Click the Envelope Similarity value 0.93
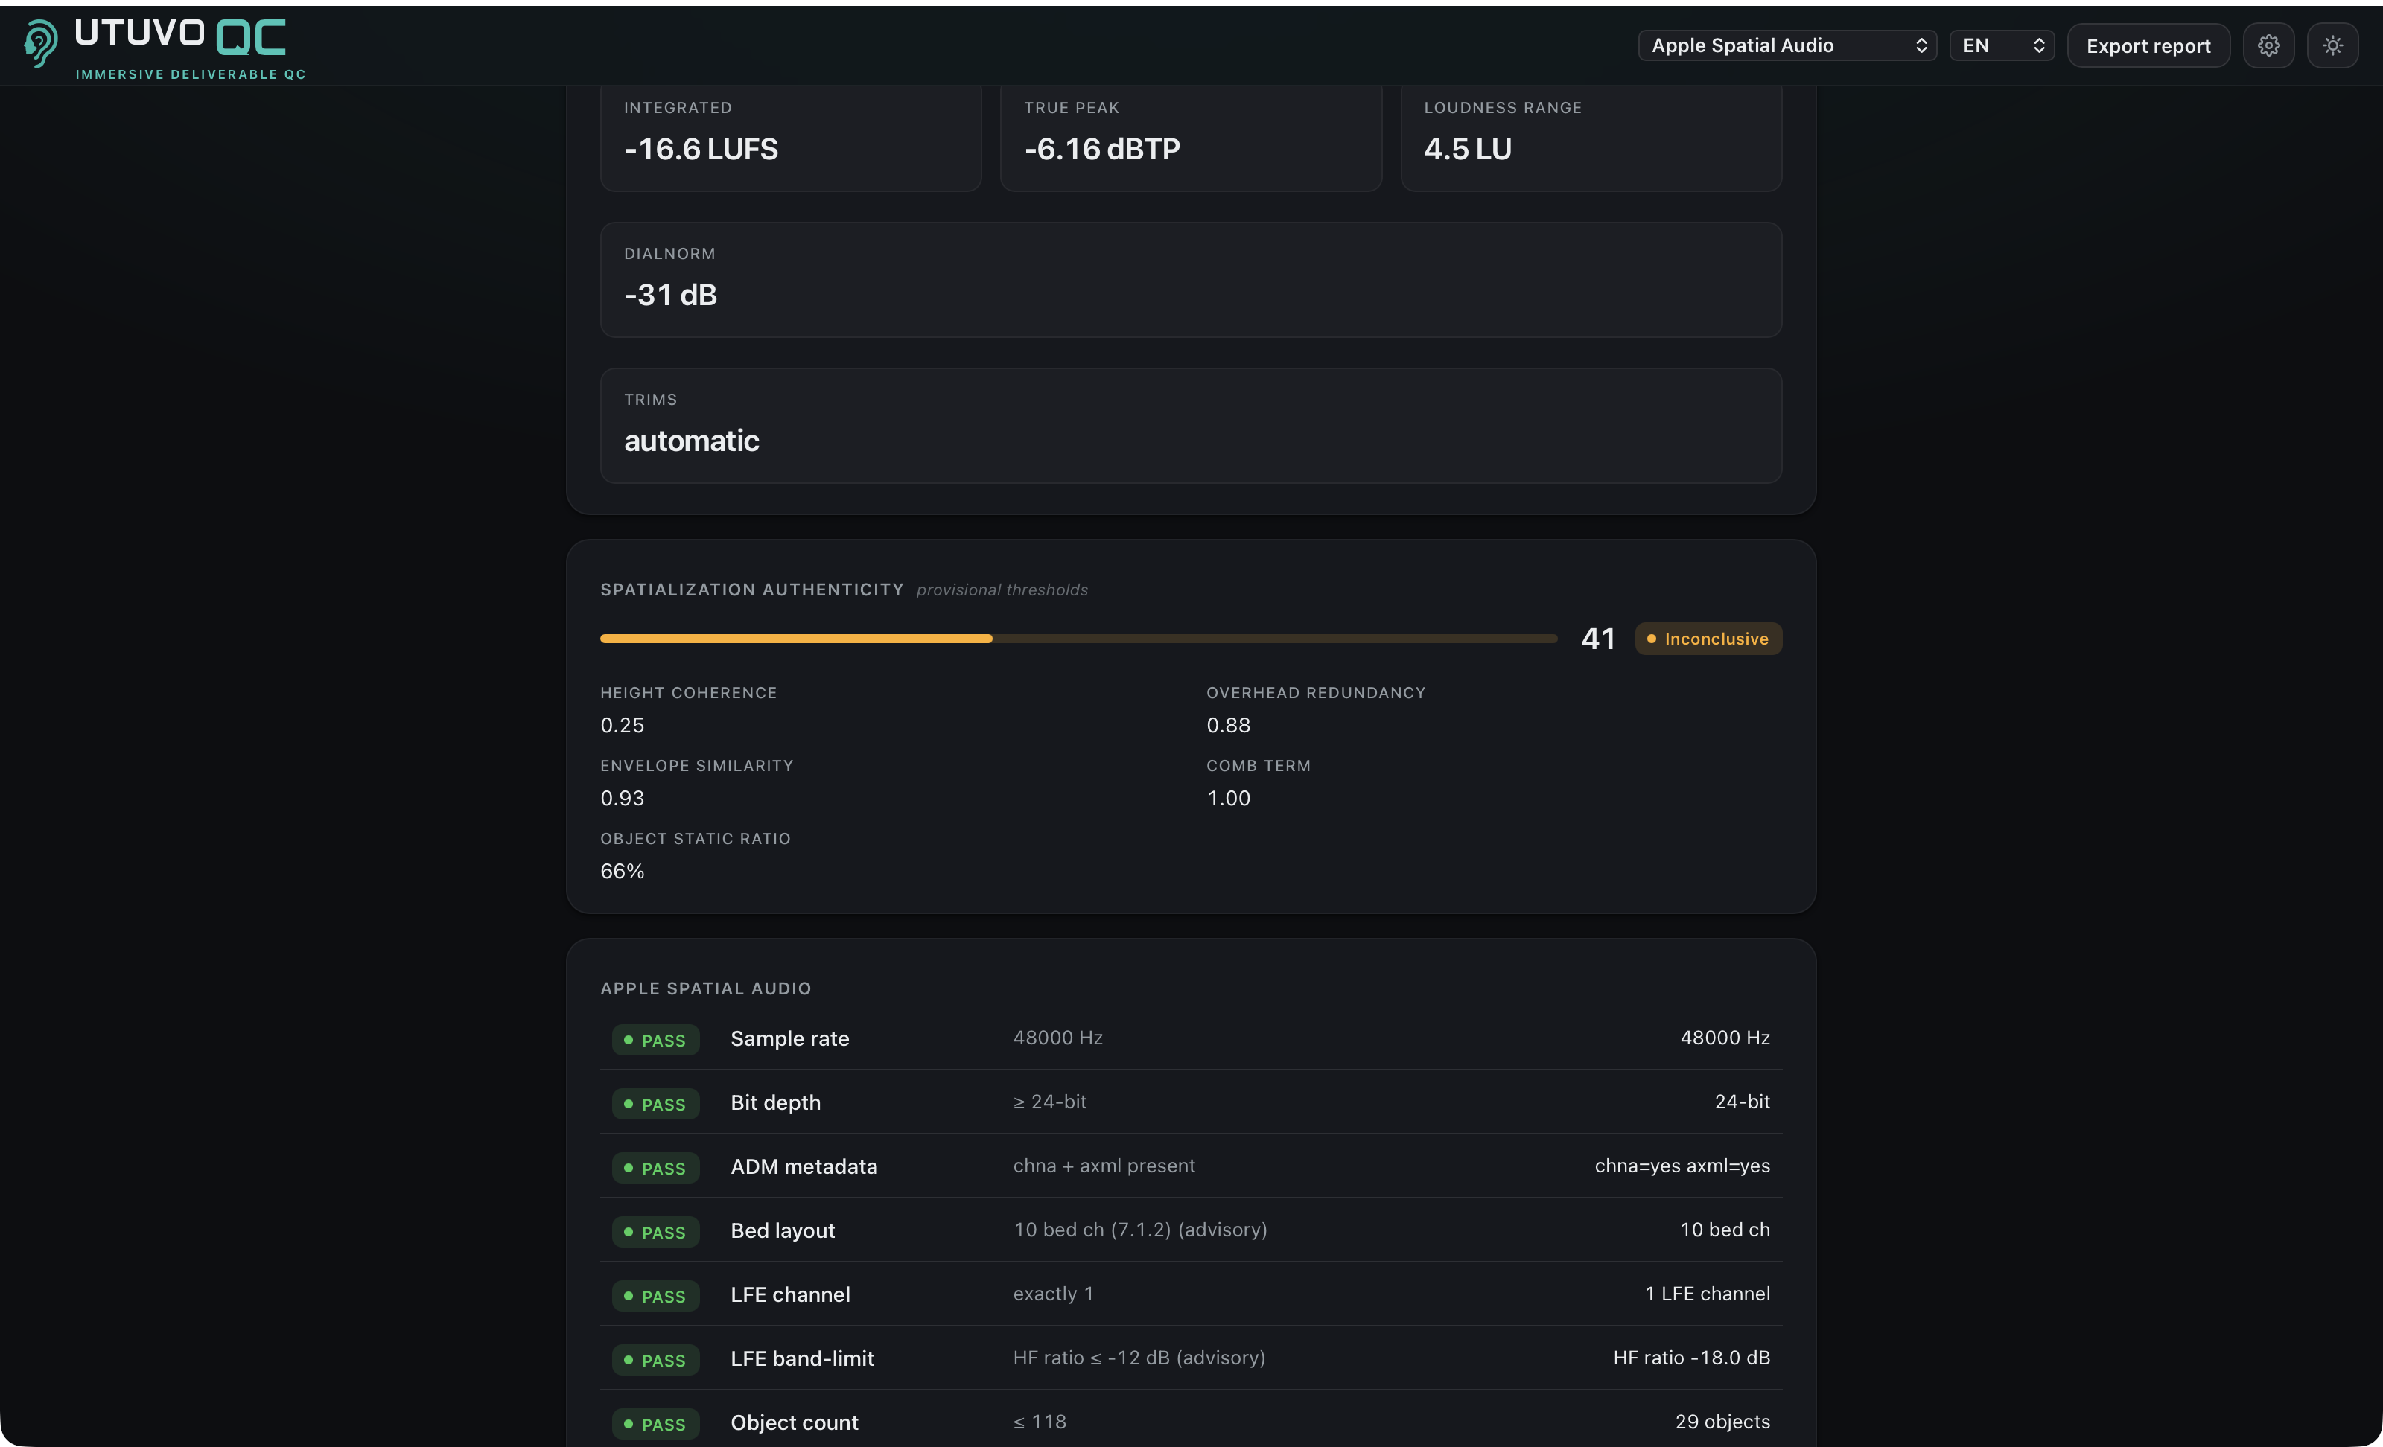The height and width of the screenshot is (1447, 2383). click(x=622, y=799)
